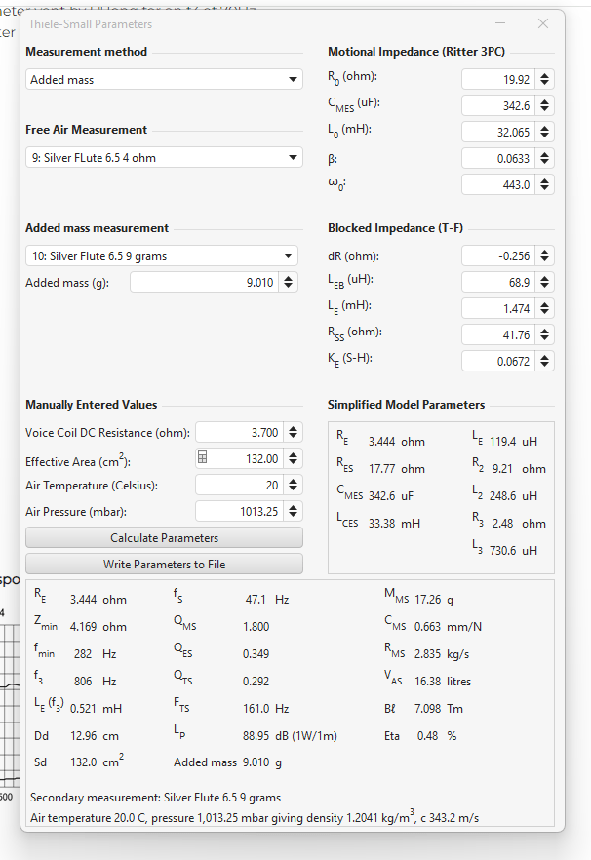Click the Secondary measurement text line
The image size is (591, 860).
155,798
